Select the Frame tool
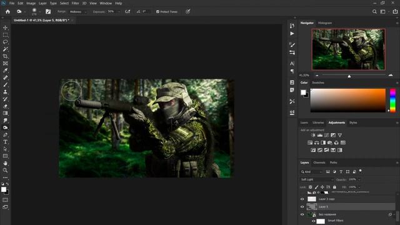400x225 pixels. [5, 63]
